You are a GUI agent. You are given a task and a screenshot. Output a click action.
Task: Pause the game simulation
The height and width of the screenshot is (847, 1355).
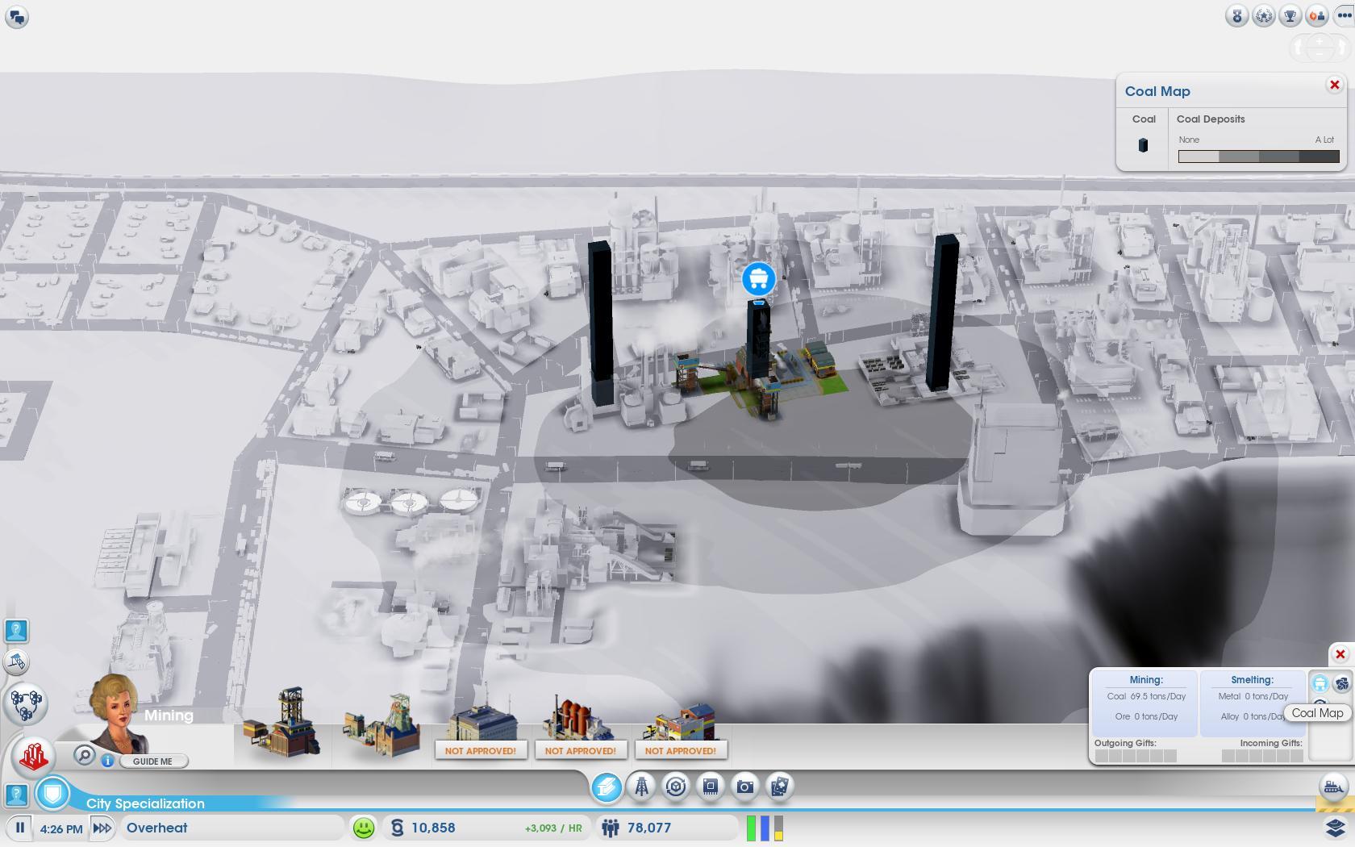point(20,828)
